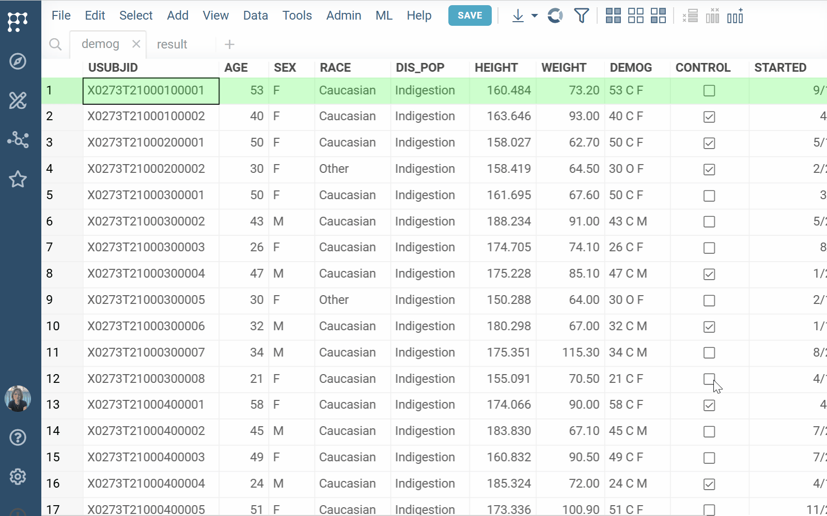Select the scissors/edit tool in sidebar
The width and height of the screenshot is (827, 516).
pyautogui.click(x=18, y=101)
